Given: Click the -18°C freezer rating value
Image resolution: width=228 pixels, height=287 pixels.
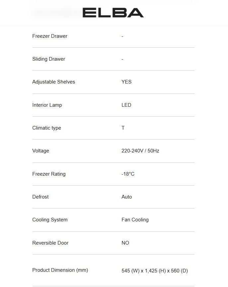Looking at the screenshot, I should click(x=128, y=174).
